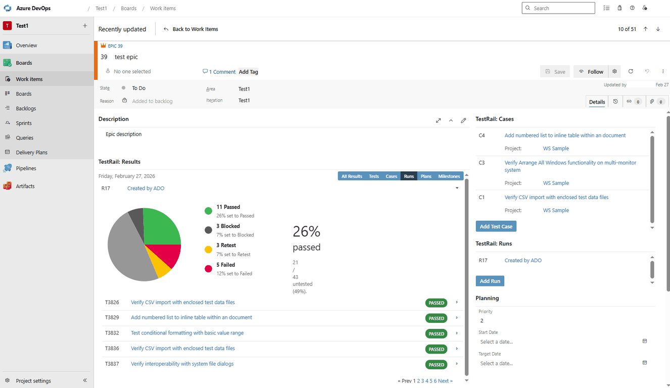This screenshot has width=670, height=388.
Task: Go to results page 2
Action: click(x=418, y=381)
